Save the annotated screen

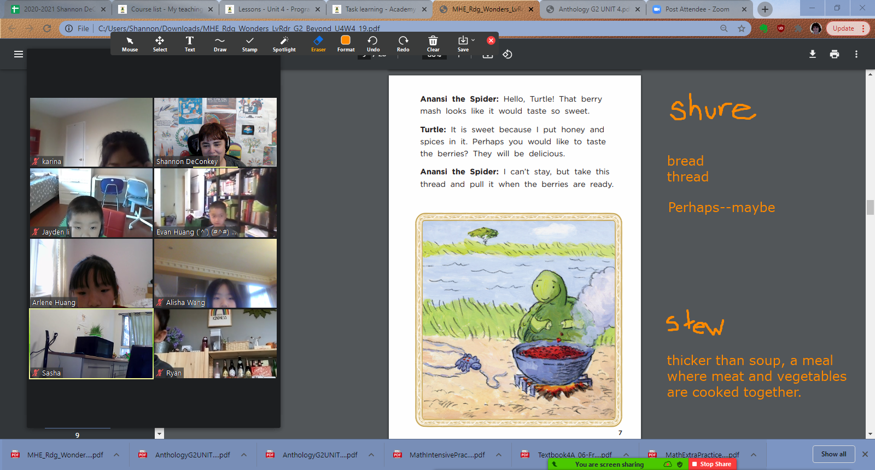pos(463,44)
